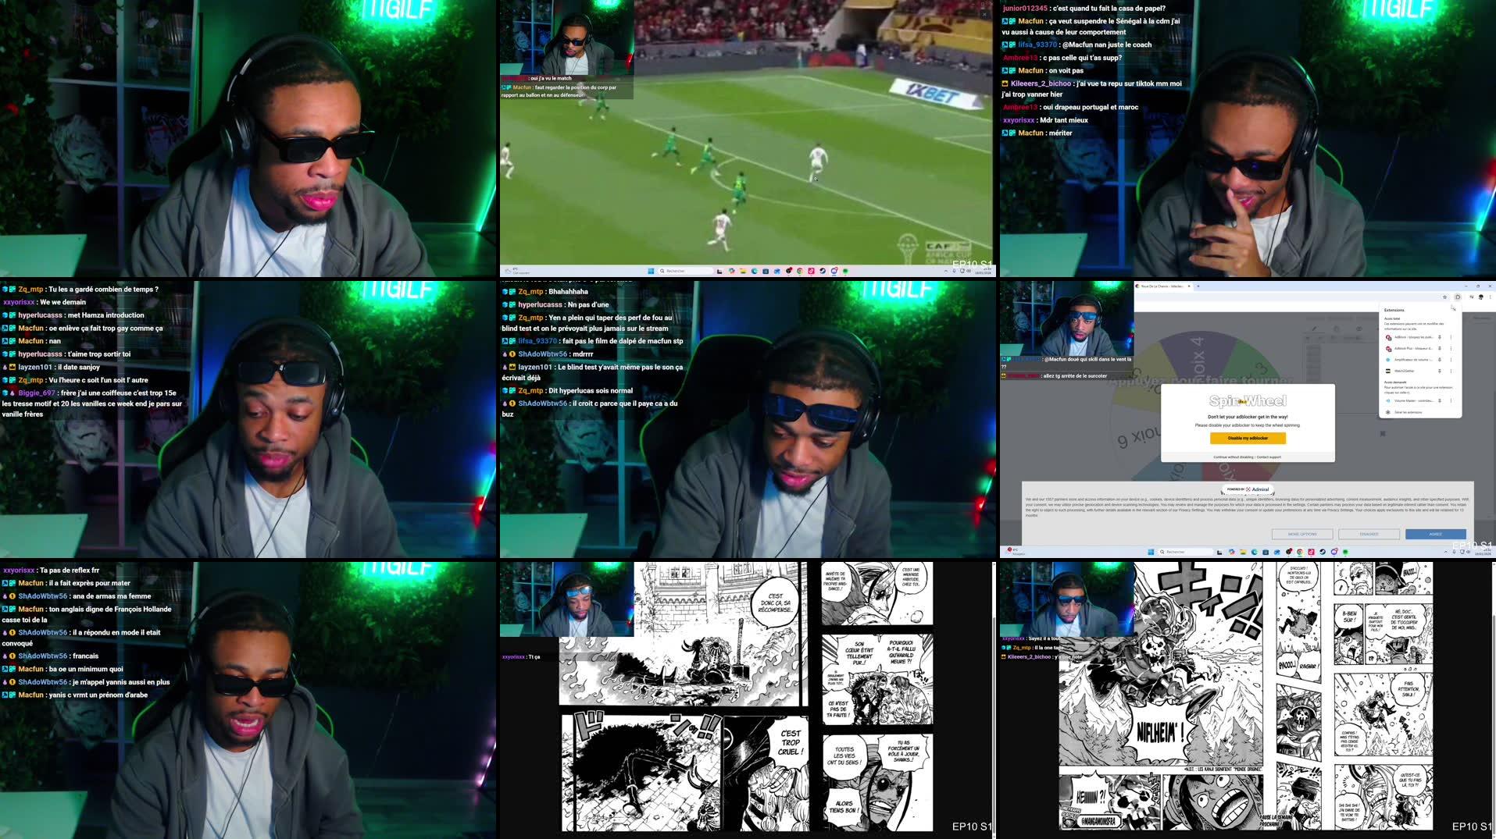Open the three-dot menu next to Volume Master
The height and width of the screenshot is (839, 1496).
pos(1451,401)
